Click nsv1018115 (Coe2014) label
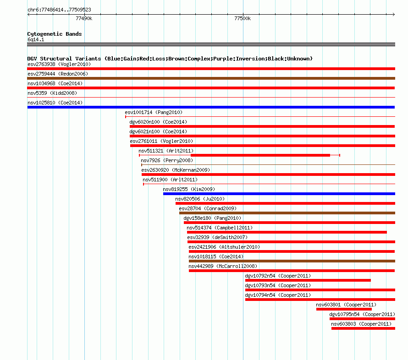The image size is (408, 360). tap(216, 256)
